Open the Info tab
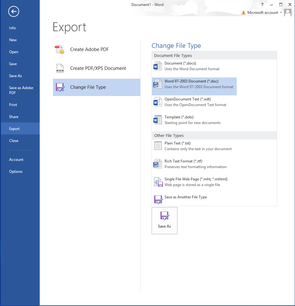Viewport: 295px width, 306px height. [x=20, y=28]
